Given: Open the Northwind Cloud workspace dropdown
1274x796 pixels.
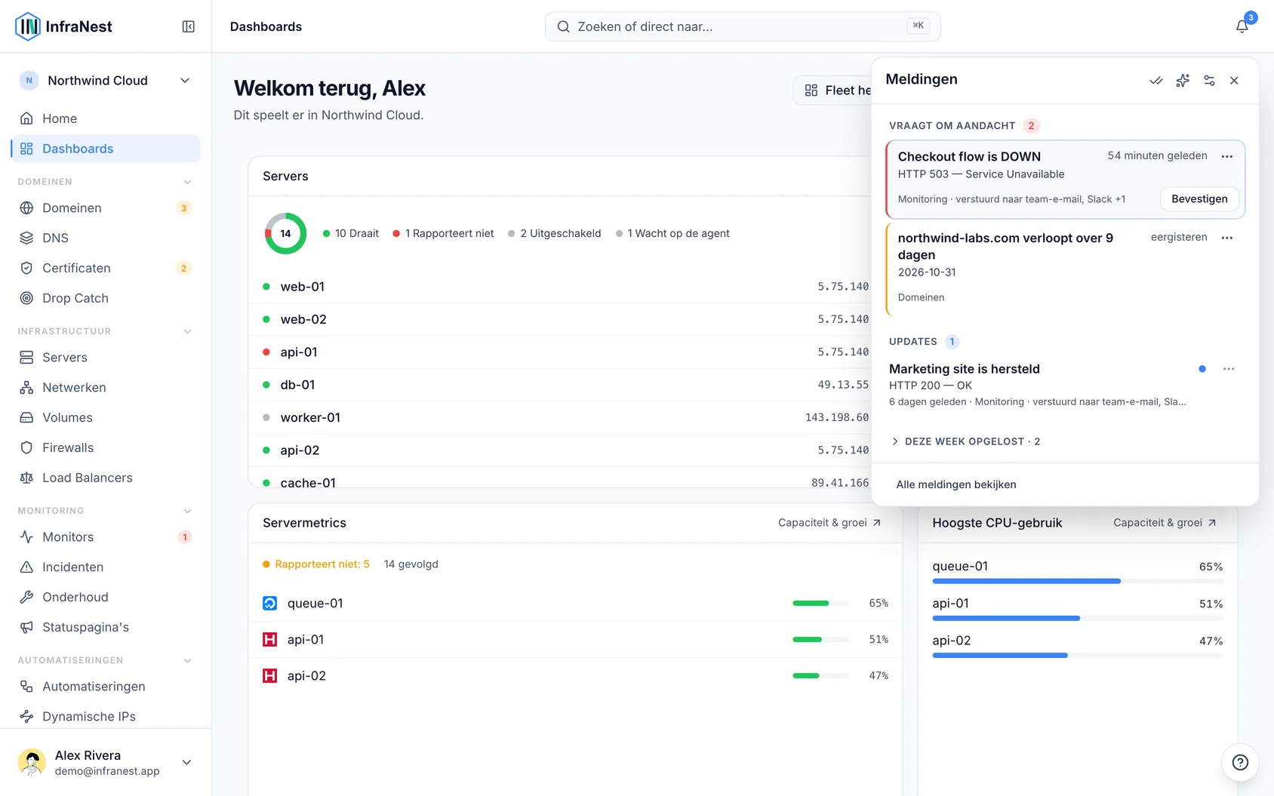Looking at the screenshot, I should (106, 81).
